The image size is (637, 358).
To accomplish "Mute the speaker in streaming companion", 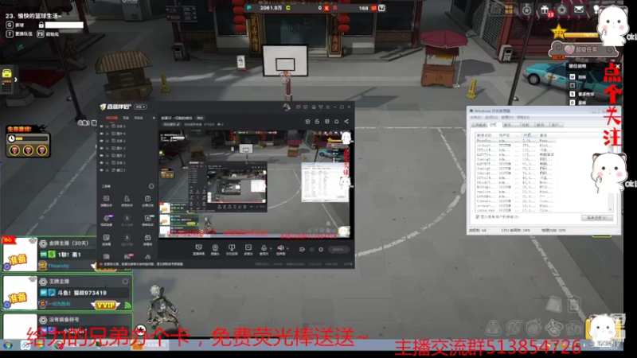I will [x=280, y=247].
